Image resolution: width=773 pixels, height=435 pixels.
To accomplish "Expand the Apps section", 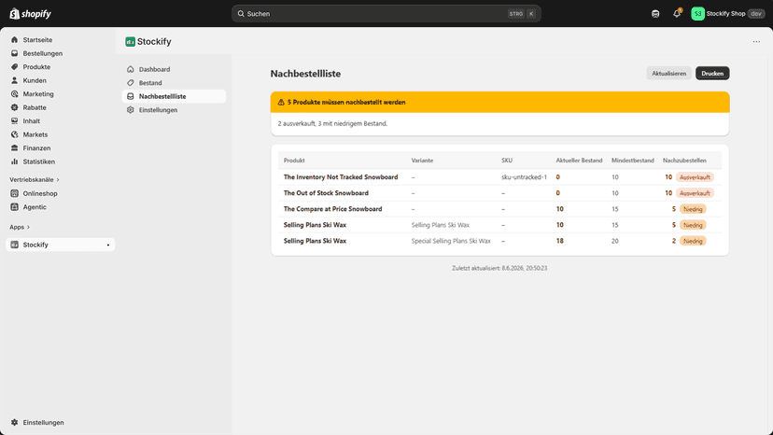I will click(20, 228).
